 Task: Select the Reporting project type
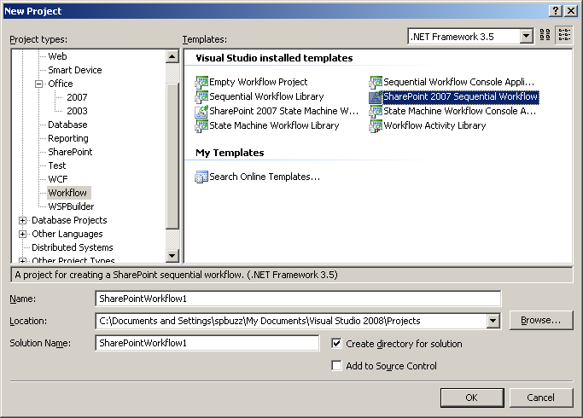68,138
